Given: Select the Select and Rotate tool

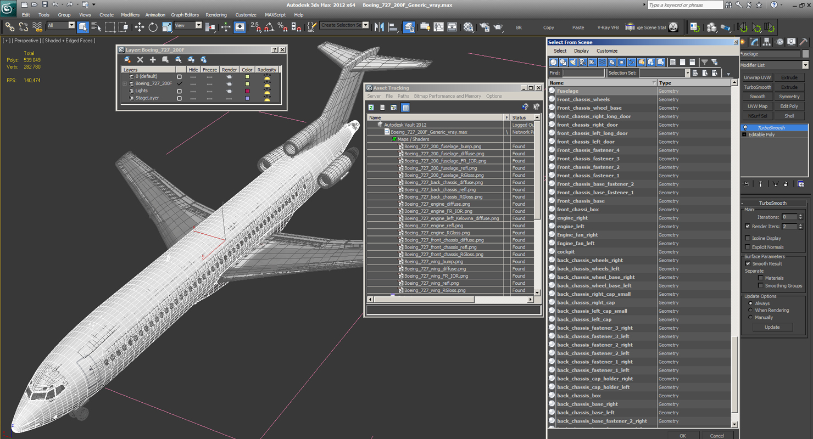Looking at the screenshot, I should click(153, 27).
